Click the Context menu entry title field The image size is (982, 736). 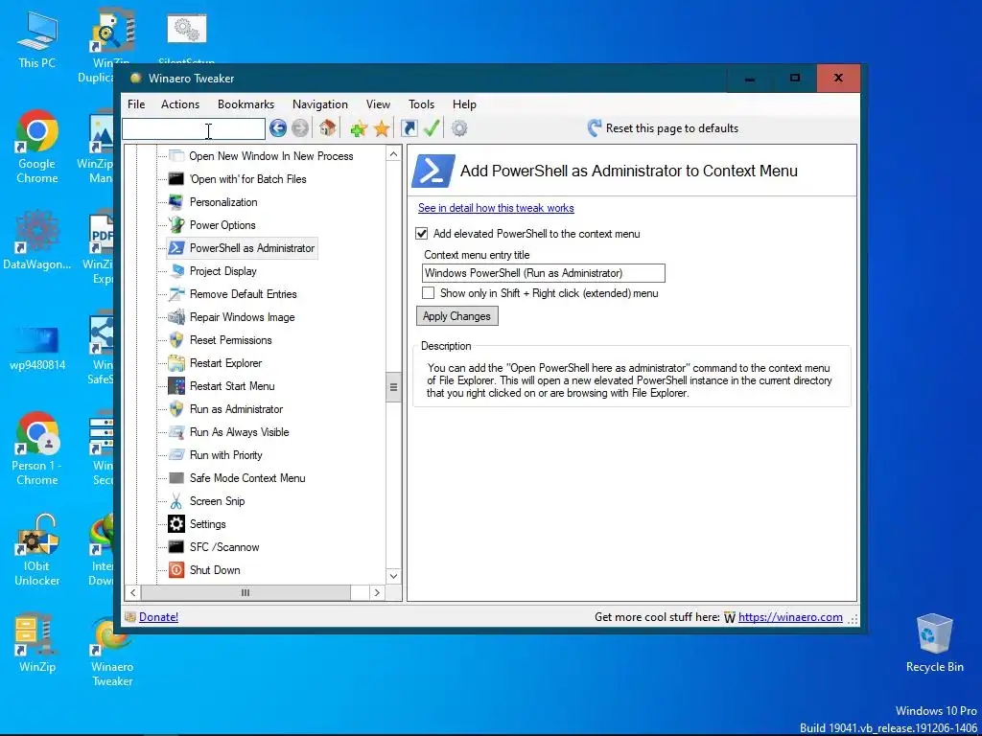(x=544, y=273)
